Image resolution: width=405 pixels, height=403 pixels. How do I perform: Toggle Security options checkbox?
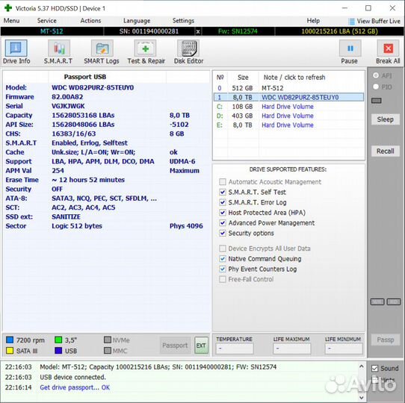click(x=223, y=234)
